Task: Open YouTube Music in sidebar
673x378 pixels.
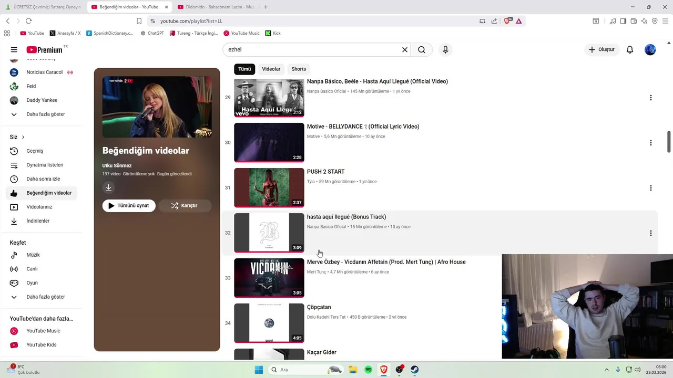Action: tap(42, 331)
